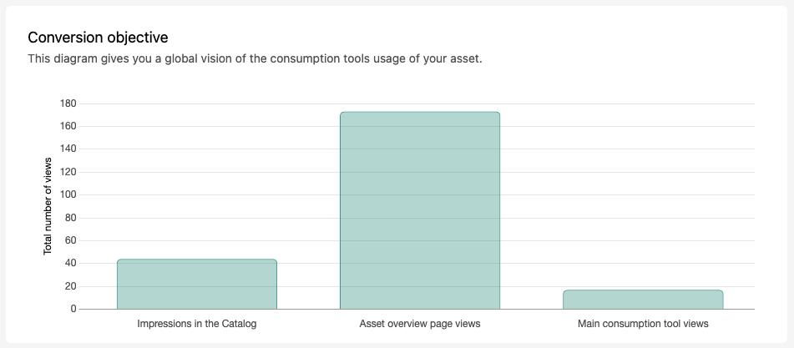Click the top of the tallest bar
The width and height of the screenshot is (794, 348).
[x=420, y=113]
